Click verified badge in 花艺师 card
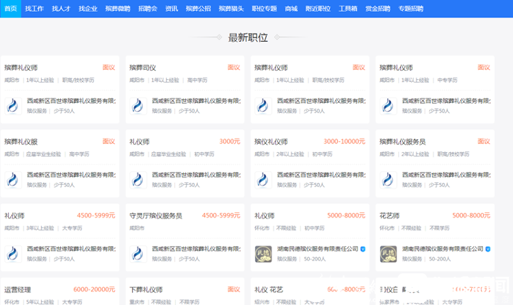 (x=488, y=250)
